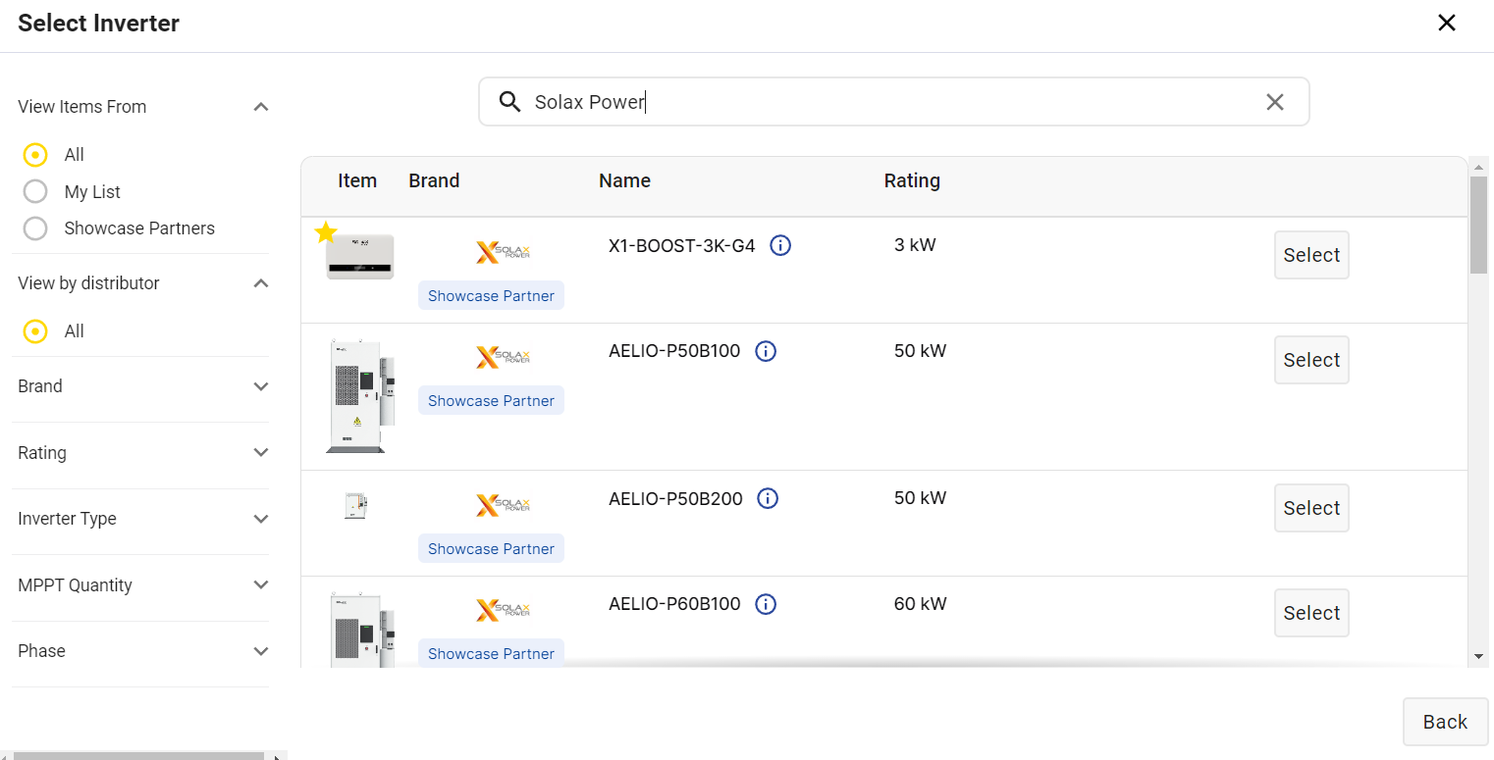Image resolution: width=1494 pixels, height=760 pixels.
Task: Collapse the View by distributor section
Action: click(261, 283)
